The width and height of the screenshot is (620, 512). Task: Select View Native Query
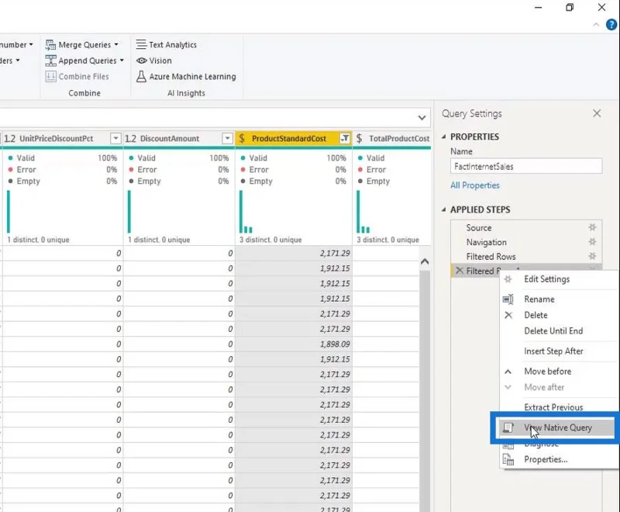(x=558, y=427)
